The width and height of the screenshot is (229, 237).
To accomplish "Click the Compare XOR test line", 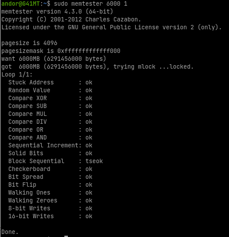I will pos(50,98).
